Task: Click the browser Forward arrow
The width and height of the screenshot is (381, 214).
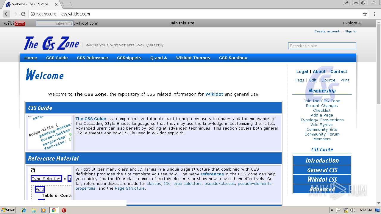Action: 15,14
